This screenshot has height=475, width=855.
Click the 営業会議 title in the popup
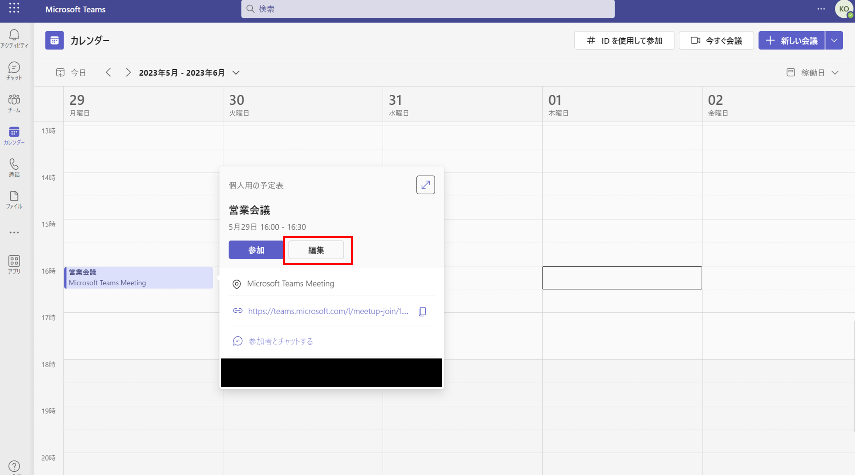pyautogui.click(x=249, y=210)
